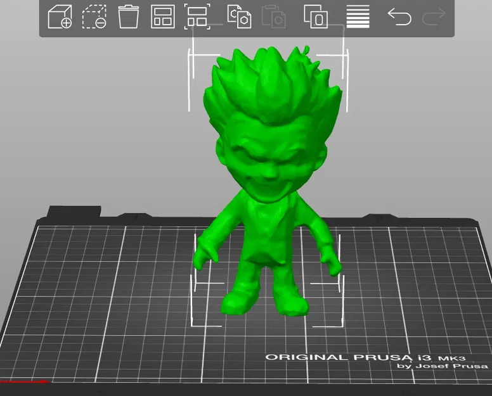Click the Add instance icon
The width and height of the screenshot is (492, 396).
click(x=316, y=17)
